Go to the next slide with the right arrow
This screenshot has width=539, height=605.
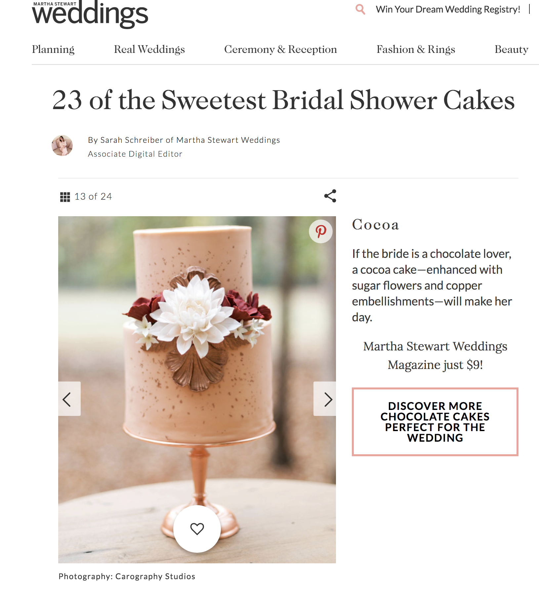(325, 399)
